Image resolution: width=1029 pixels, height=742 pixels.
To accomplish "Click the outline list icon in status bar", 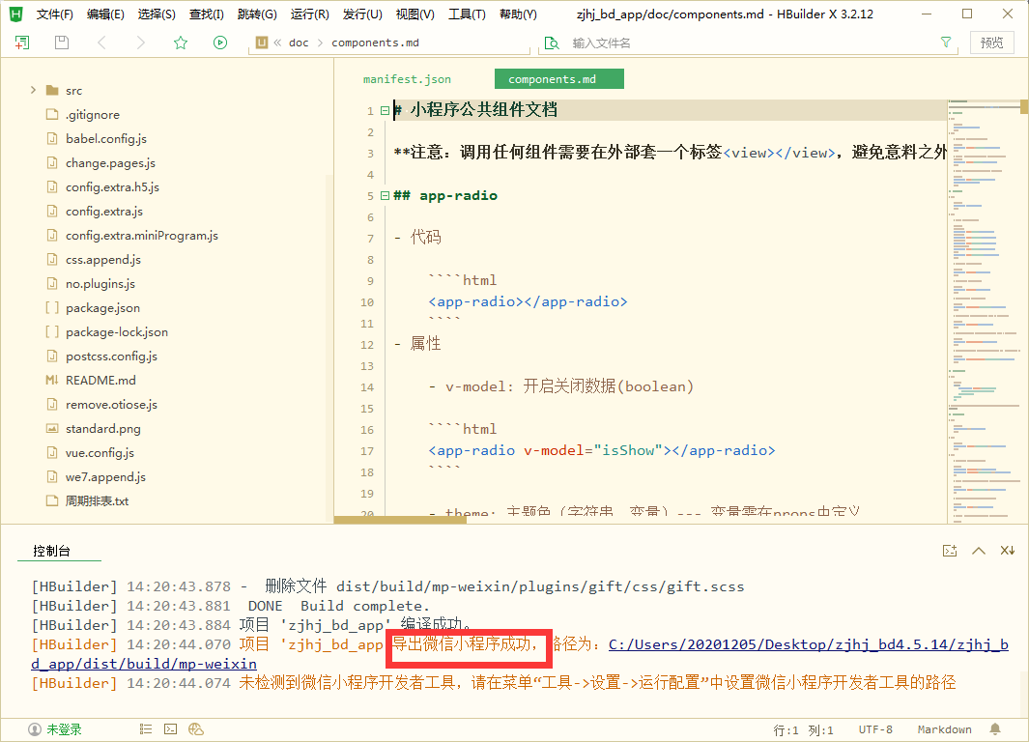I will coord(146,728).
